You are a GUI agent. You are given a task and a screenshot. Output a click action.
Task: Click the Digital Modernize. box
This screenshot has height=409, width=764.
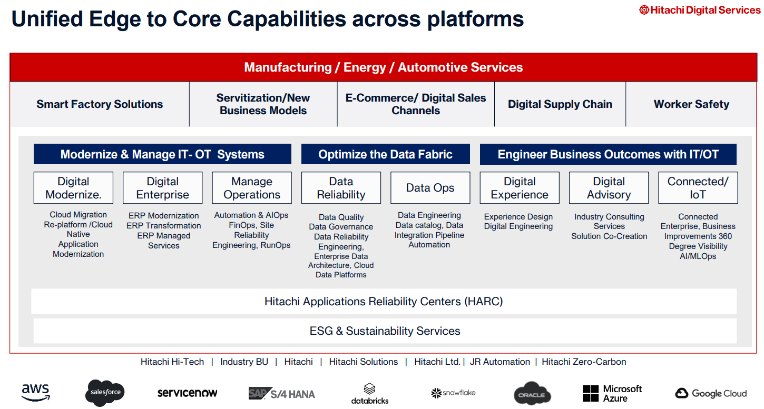[73, 188]
